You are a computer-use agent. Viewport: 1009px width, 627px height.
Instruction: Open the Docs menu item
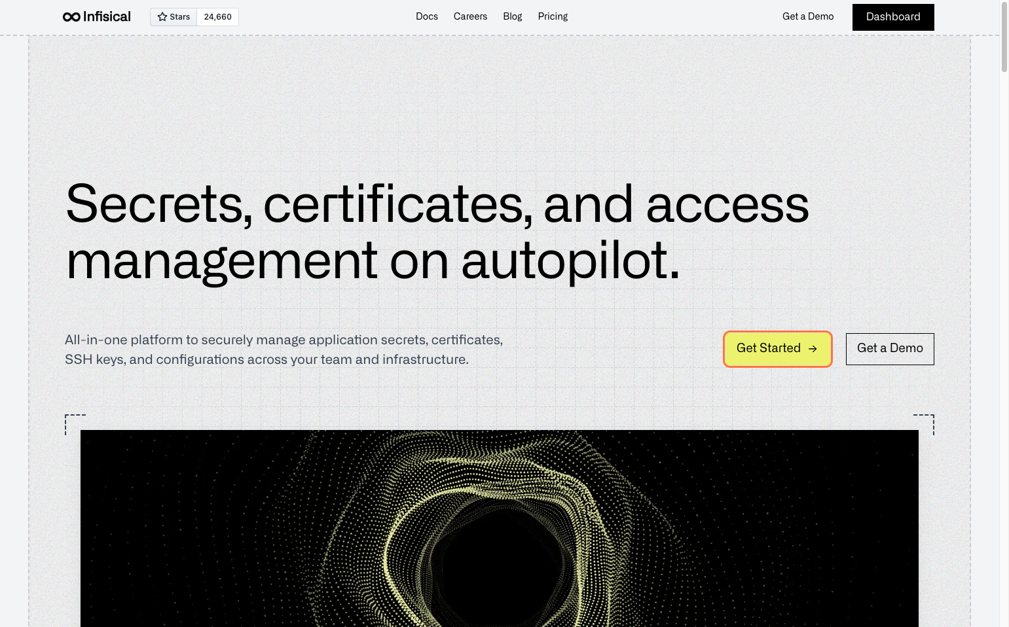pyautogui.click(x=426, y=16)
